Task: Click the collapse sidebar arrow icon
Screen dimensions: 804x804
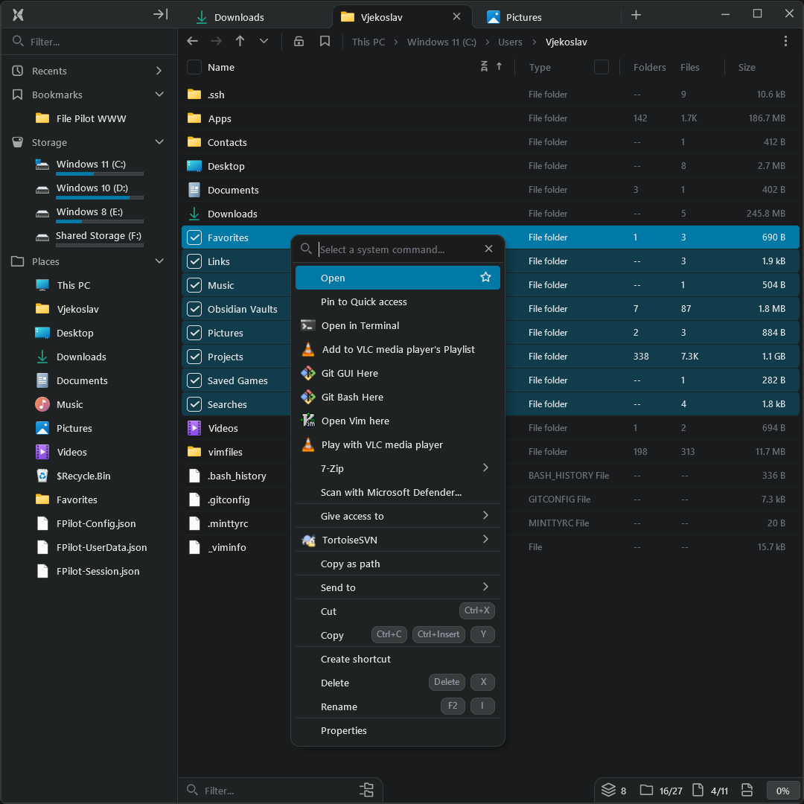Action: pos(160,14)
